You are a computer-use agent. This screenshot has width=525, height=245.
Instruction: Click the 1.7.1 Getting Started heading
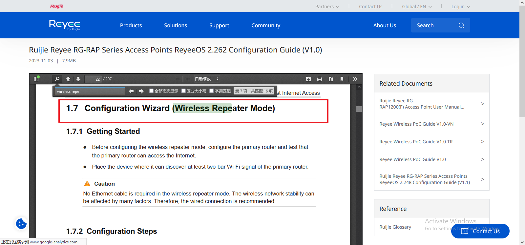click(103, 131)
